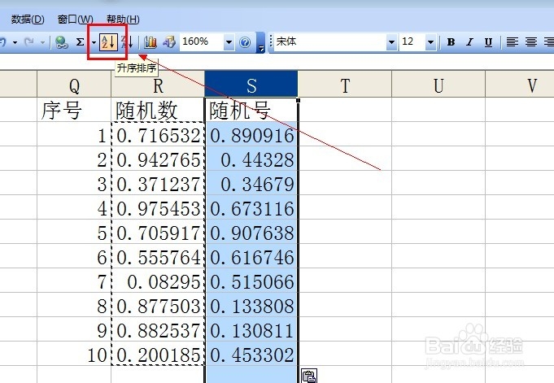
Task: Open the 帮助(H) menu
Action: 123,19
